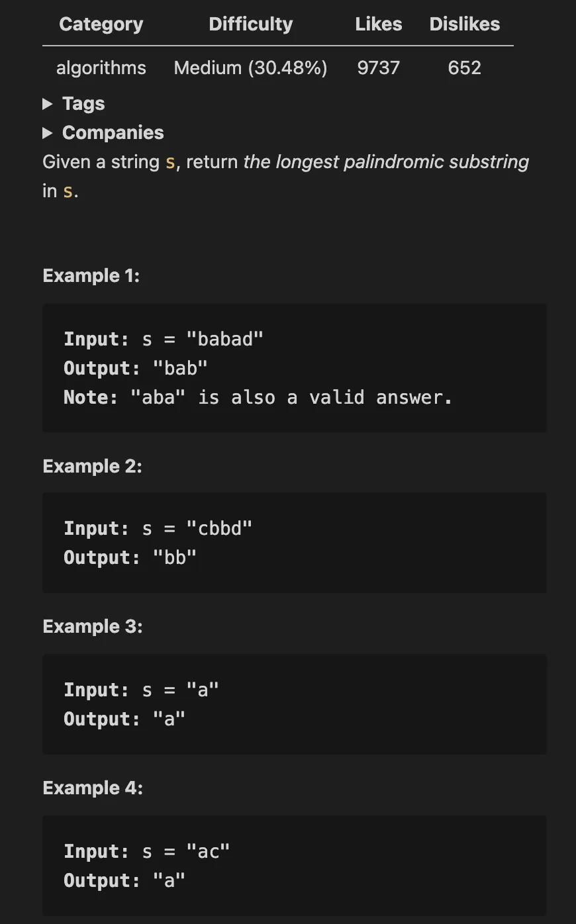576x924 pixels.
Task: Click the Category column header
Action: point(101,24)
